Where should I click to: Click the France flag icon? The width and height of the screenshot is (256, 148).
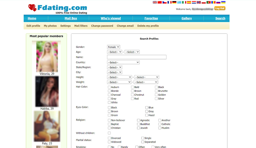click(x=169, y=2)
